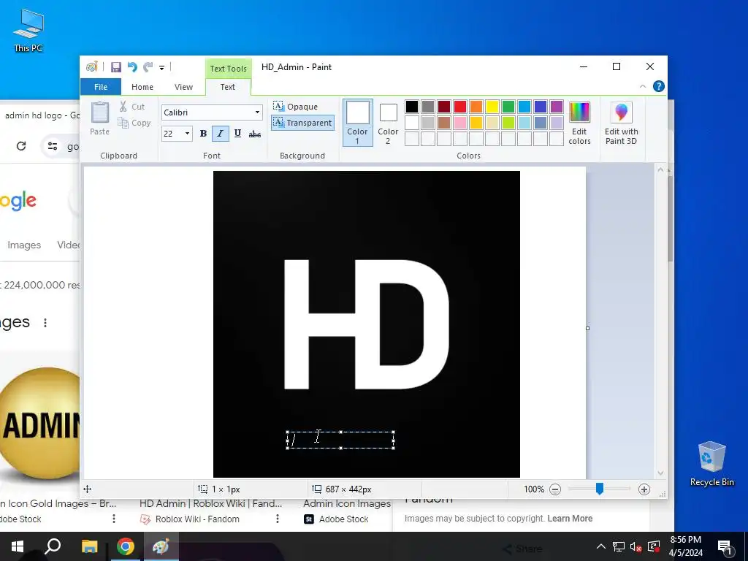The height and width of the screenshot is (561, 748).
Task: Click inside the text box on canvas
Action: [340, 440]
